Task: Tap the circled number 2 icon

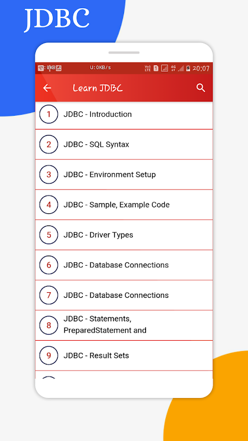Action: click(48, 144)
